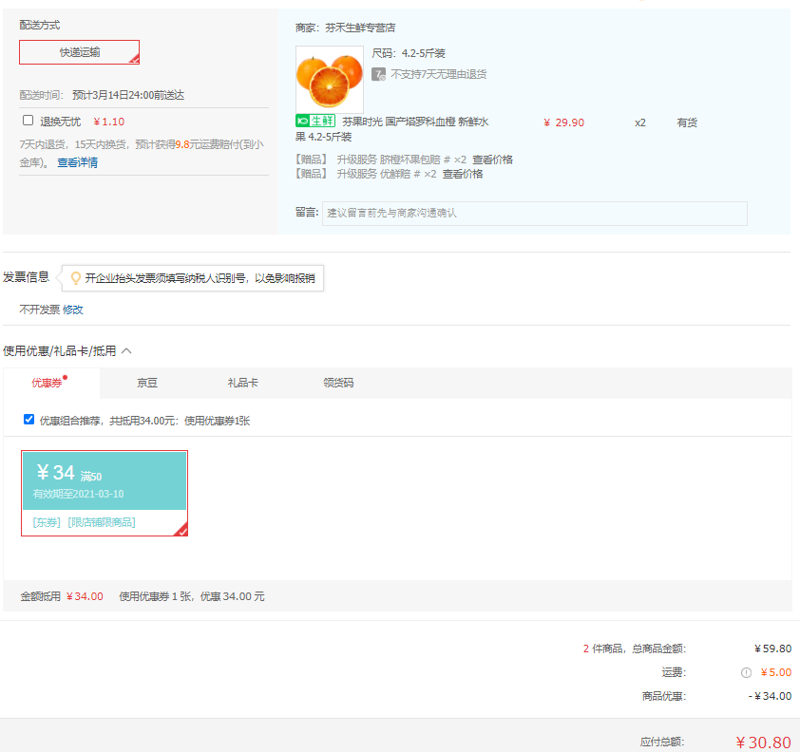Click 查看详情 link under 退换无忧
Image resolution: width=800 pixels, height=752 pixels.
coord(77,162)
